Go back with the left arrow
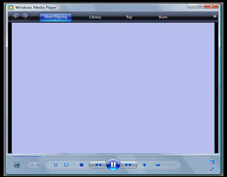227x177 pixels. pyautogui.click(x=16, y=17)
